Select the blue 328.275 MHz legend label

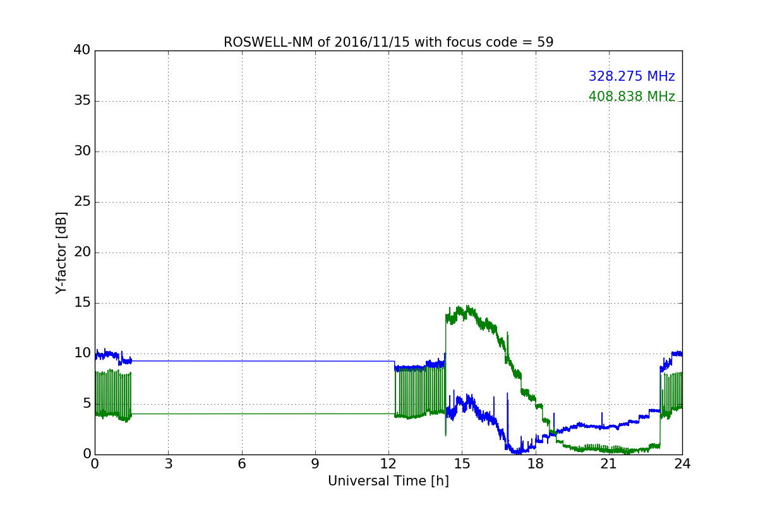point(632,76)
